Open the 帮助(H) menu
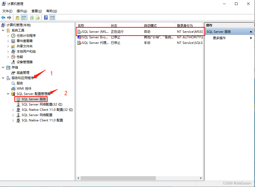The height and width of the screenshot is (187, 255). click(x=52, y=11)
